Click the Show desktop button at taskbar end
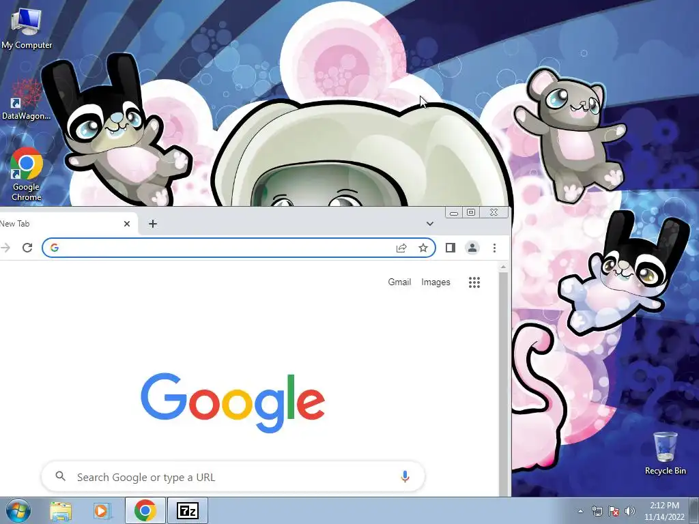699x524 pixels. [x=694, y=511]
